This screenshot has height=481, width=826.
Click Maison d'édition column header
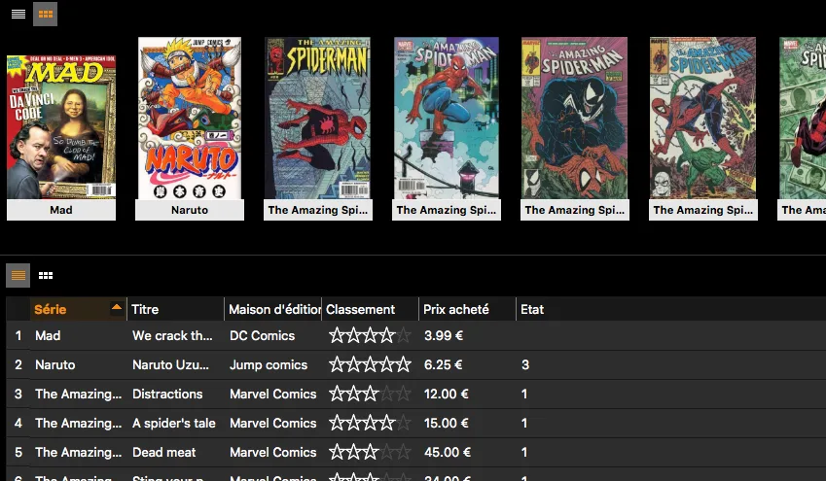click(273, 310)
